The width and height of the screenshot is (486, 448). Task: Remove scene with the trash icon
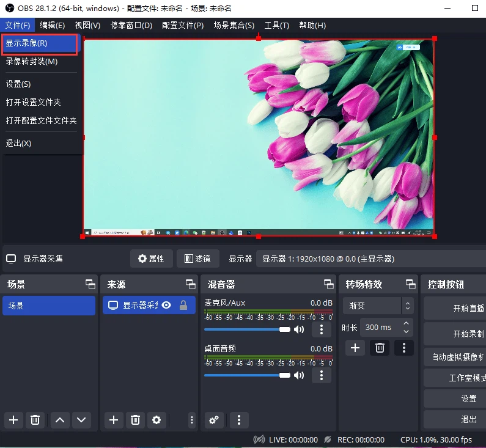(x=35, y=420)
